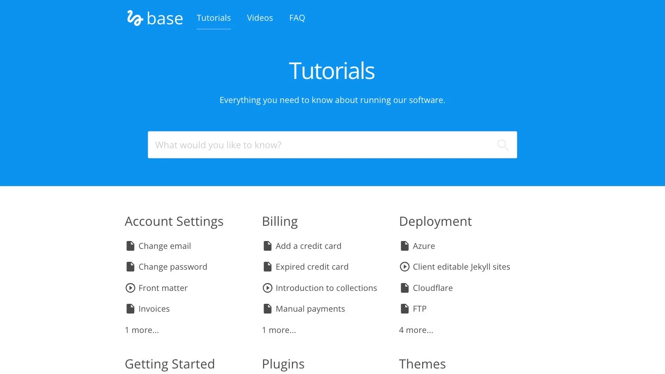Open the Azure deployment tutorial
The height and width of the screenshot is (374, 665).
click(x=424, y=246)
